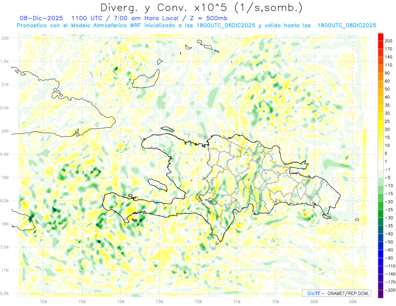Click the '74W' longitude axis label
The width and height of the screenshot is (396, 306).
[121, 302]
